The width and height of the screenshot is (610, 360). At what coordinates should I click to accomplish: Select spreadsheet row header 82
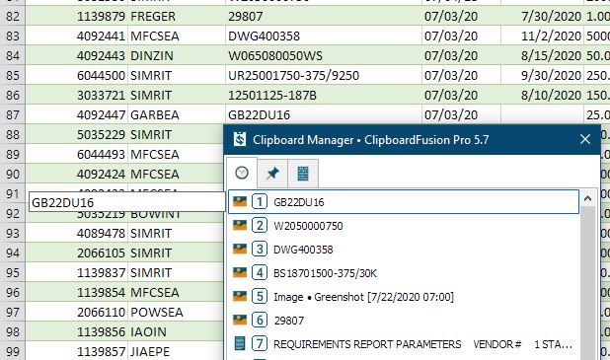(x=13, y=17)
